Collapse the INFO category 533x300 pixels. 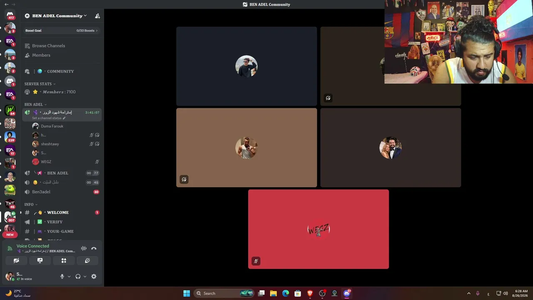point(31,205)
